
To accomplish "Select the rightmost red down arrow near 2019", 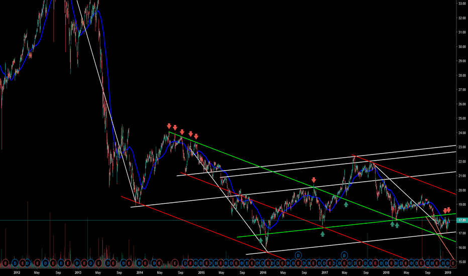I will (x=448, y=210).
